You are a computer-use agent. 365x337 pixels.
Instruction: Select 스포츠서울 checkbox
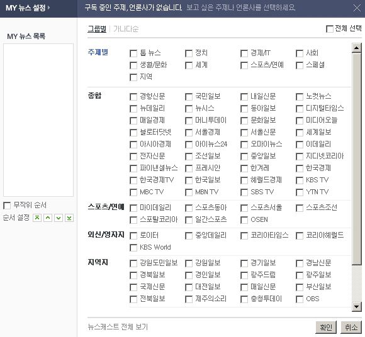pyautogui.click(x=244, y=208)
